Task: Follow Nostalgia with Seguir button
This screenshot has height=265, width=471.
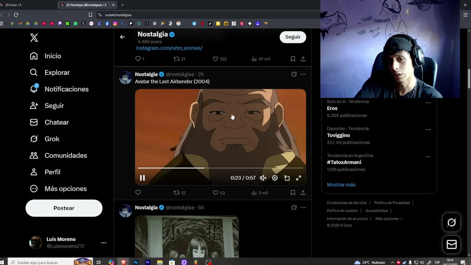Action: coord(293,37)
